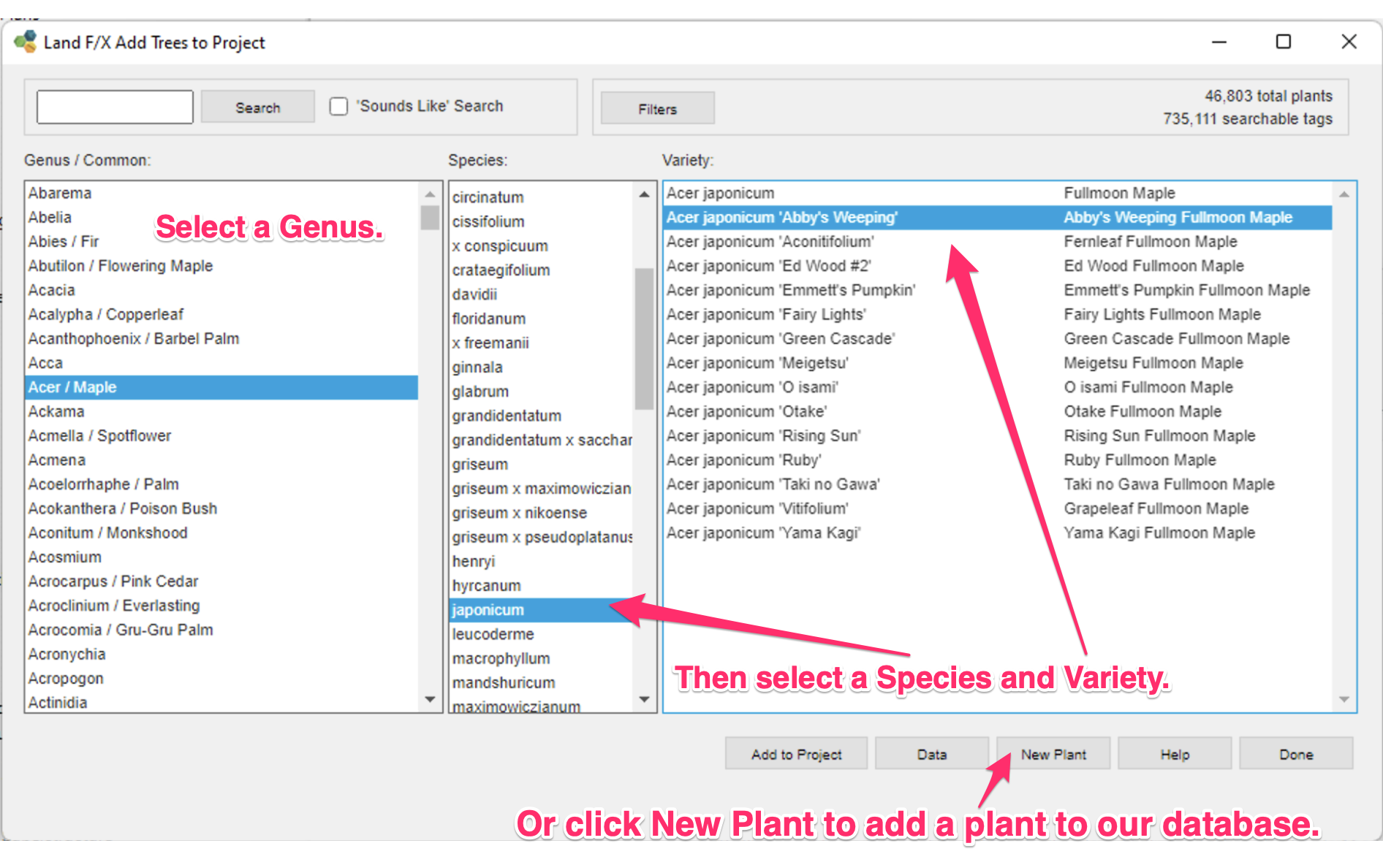Click the Data button
The width and height of the screenshot is (1383, 854).
pos(931,754)
